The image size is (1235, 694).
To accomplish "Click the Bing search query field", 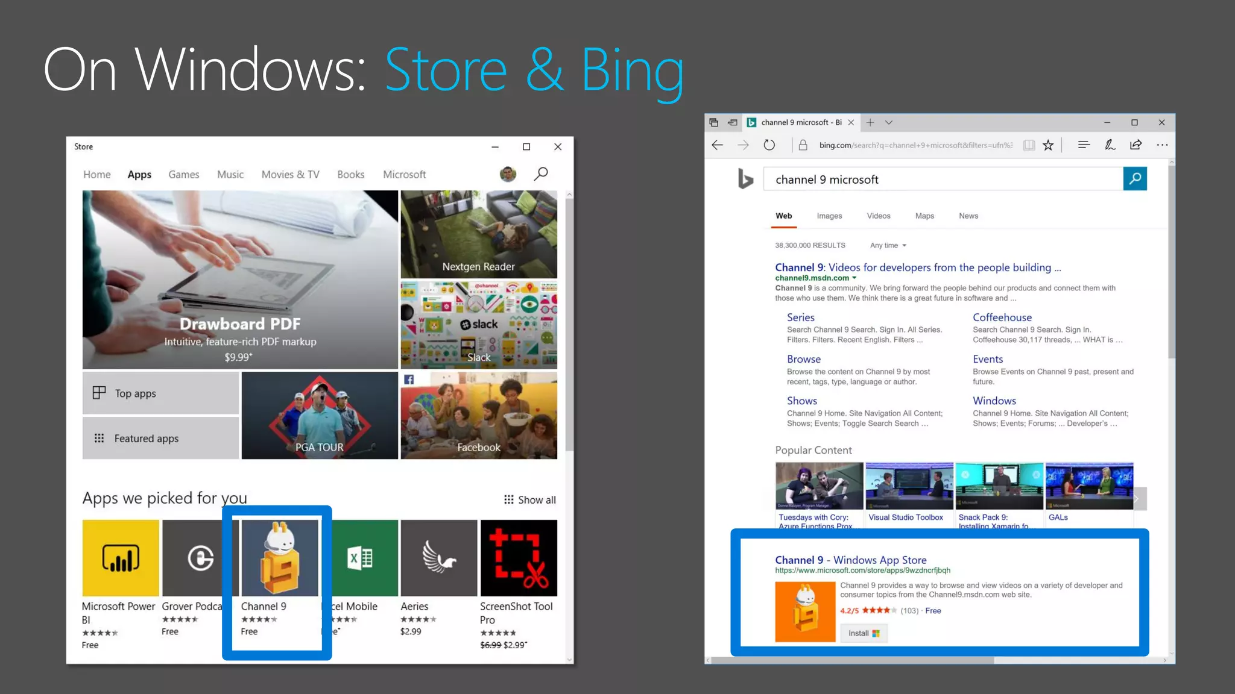I will (x=943, y=179).
